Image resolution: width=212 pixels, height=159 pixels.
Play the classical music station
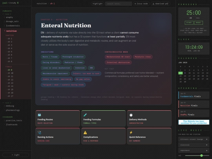point(194,145)
